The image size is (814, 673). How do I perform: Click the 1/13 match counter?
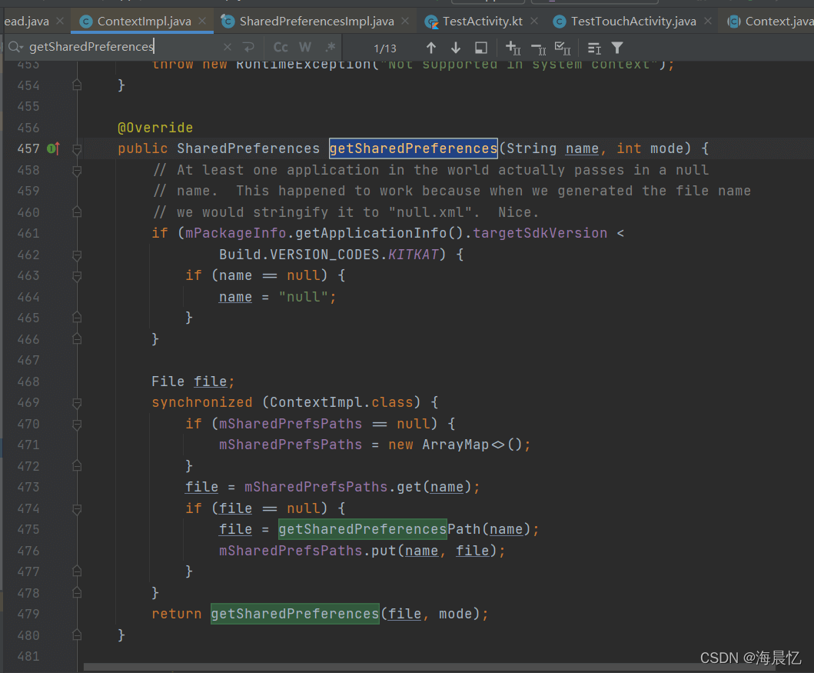coord(384,48)
